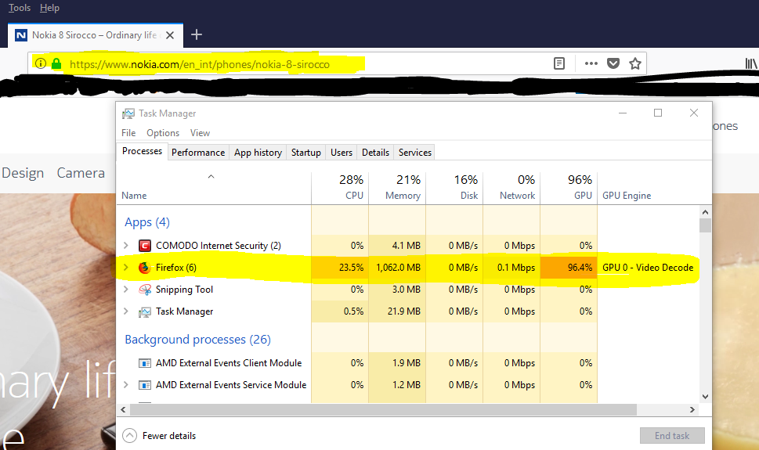Viewport: 759px width, 450px height.
Task: Sort processes by Network column header
Action: pyautogui.click(x=511, y=188)
